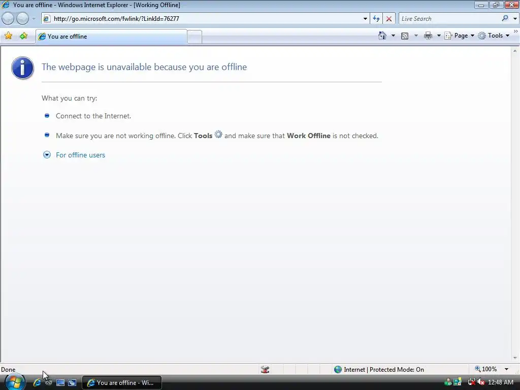Click the scroll down arrow
Image resolution: width=520 pixels, height=390 pixels.
tap(515, 358)
